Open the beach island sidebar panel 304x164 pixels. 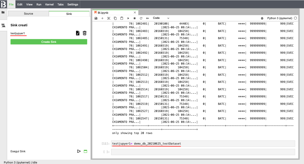pyautogui.click(x=3, y=25)
